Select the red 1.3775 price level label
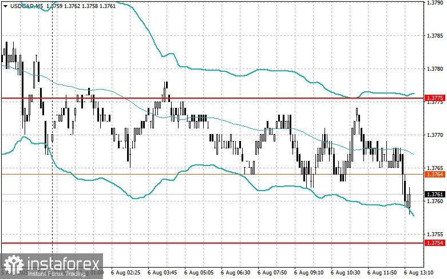447x279 pixels. coord(435,98)
